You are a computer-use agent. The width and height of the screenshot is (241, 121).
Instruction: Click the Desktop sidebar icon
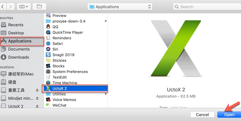click(3, 33)
